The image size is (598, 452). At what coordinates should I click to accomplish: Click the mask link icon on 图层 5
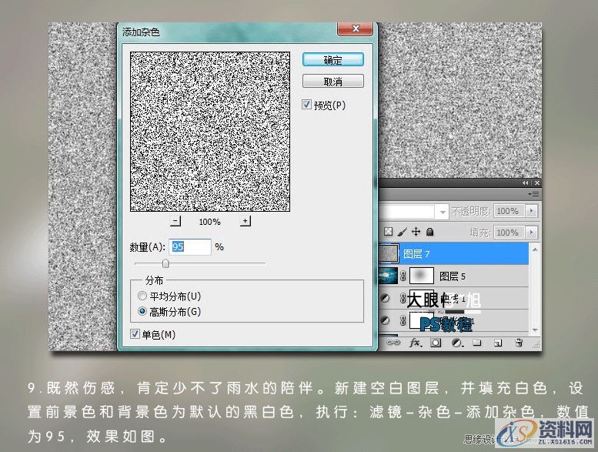(403, 276)
